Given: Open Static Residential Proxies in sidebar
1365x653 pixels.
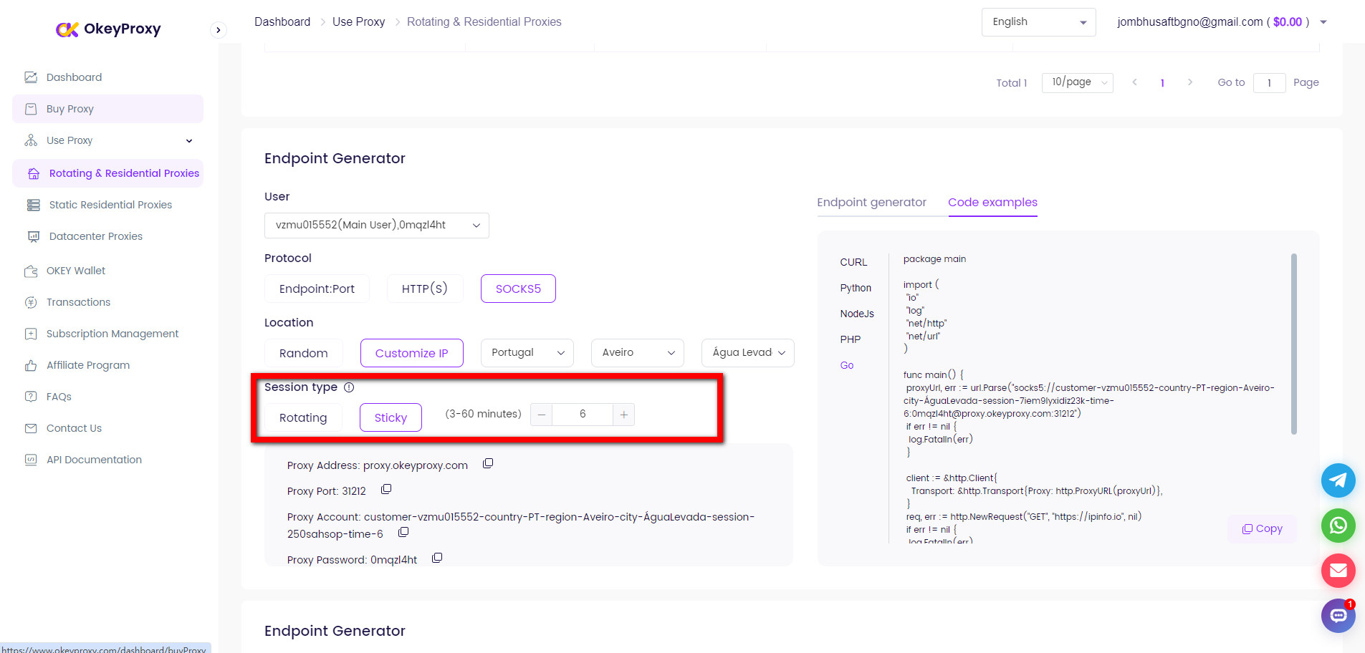Looking at the screenshot, I should (x=110, y=205).
